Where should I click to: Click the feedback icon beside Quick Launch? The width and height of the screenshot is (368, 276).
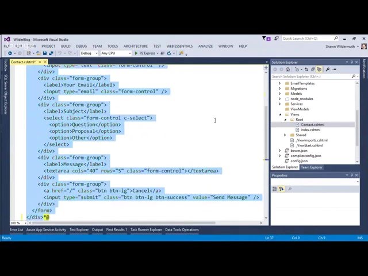277,39
